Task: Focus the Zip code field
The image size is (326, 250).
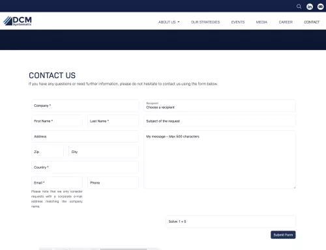Action: [x=48, y=152]
